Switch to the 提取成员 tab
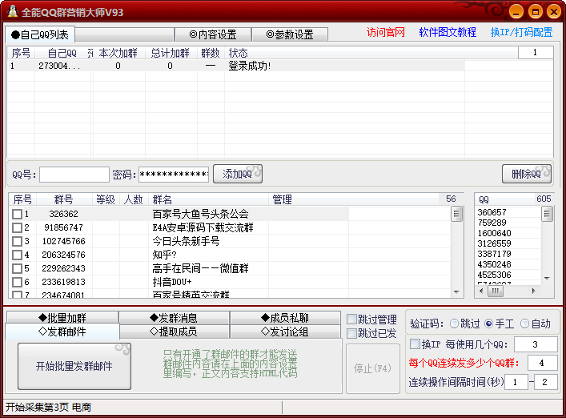566x418 pixels. (x=174, y=332)
